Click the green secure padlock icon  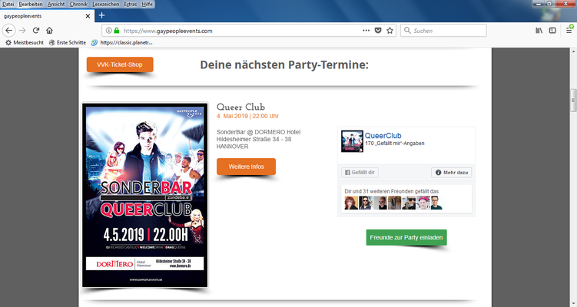[117, 31]
